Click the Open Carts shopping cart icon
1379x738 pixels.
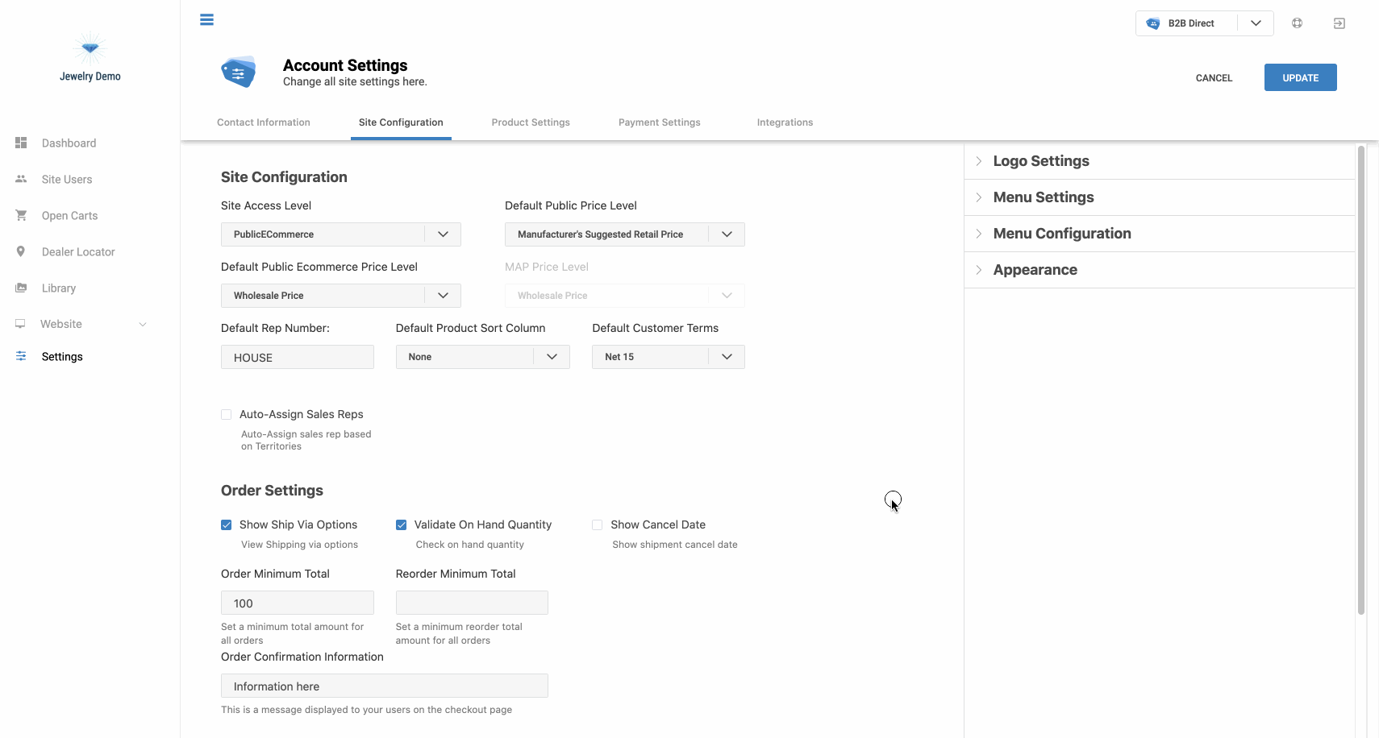21,215
